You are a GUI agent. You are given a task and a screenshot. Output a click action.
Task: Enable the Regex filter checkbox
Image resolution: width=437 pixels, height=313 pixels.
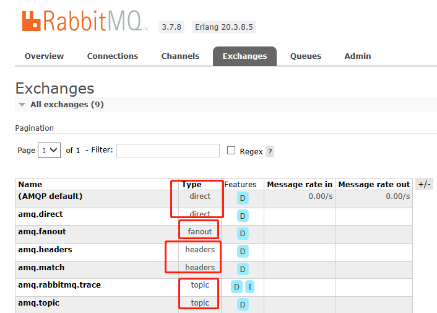[x=231, y=151]
